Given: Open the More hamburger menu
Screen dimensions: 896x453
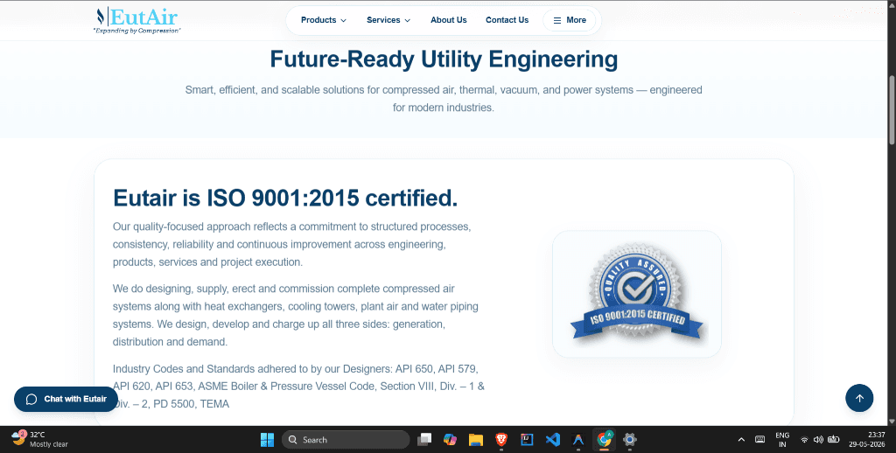Looking at the screenshot, I should 569,20.
